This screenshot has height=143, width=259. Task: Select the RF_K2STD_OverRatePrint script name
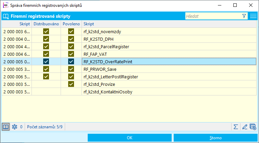108,62
